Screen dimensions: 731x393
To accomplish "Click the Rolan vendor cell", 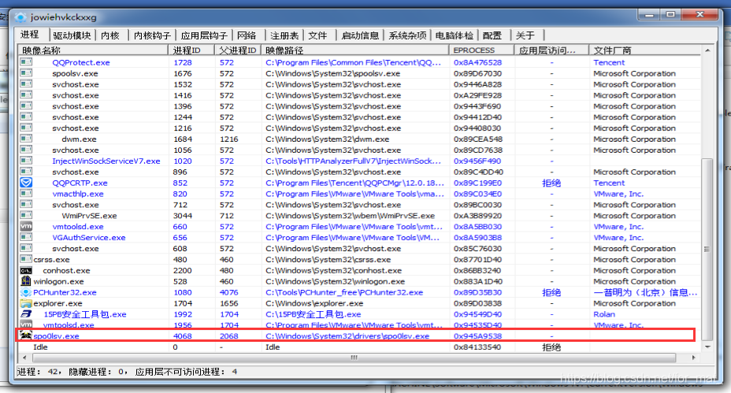I will pos(604,314).
